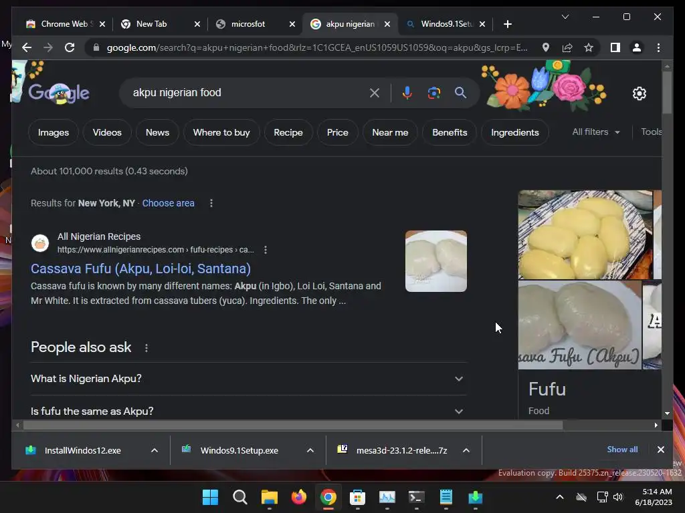Open File Explorer from taskbar
Screen dimensions: 685x513
point(269,497)
